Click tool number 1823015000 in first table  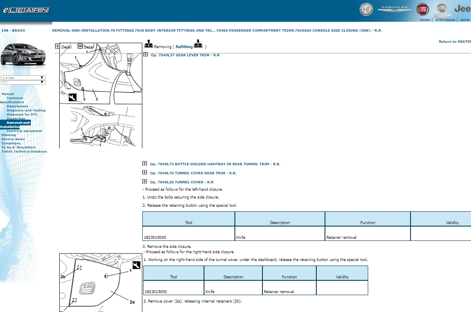(x=155, y=238)
